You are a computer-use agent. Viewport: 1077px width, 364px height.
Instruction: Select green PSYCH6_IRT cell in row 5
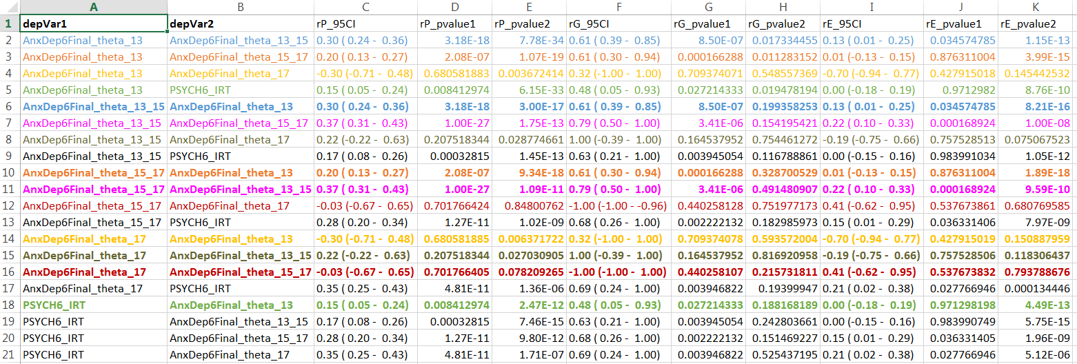(x=201, y=90)
